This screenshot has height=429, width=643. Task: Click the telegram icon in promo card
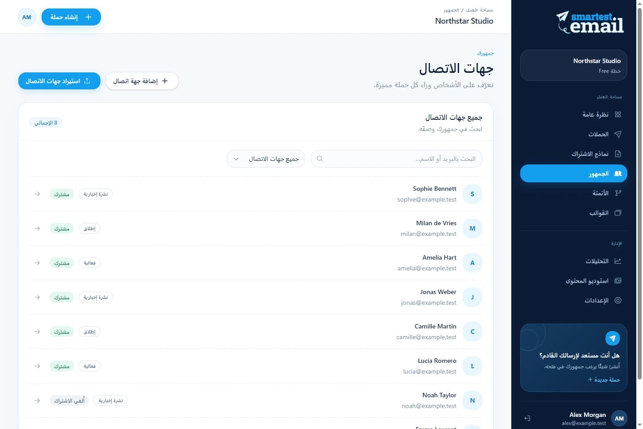tap(612, 338)
